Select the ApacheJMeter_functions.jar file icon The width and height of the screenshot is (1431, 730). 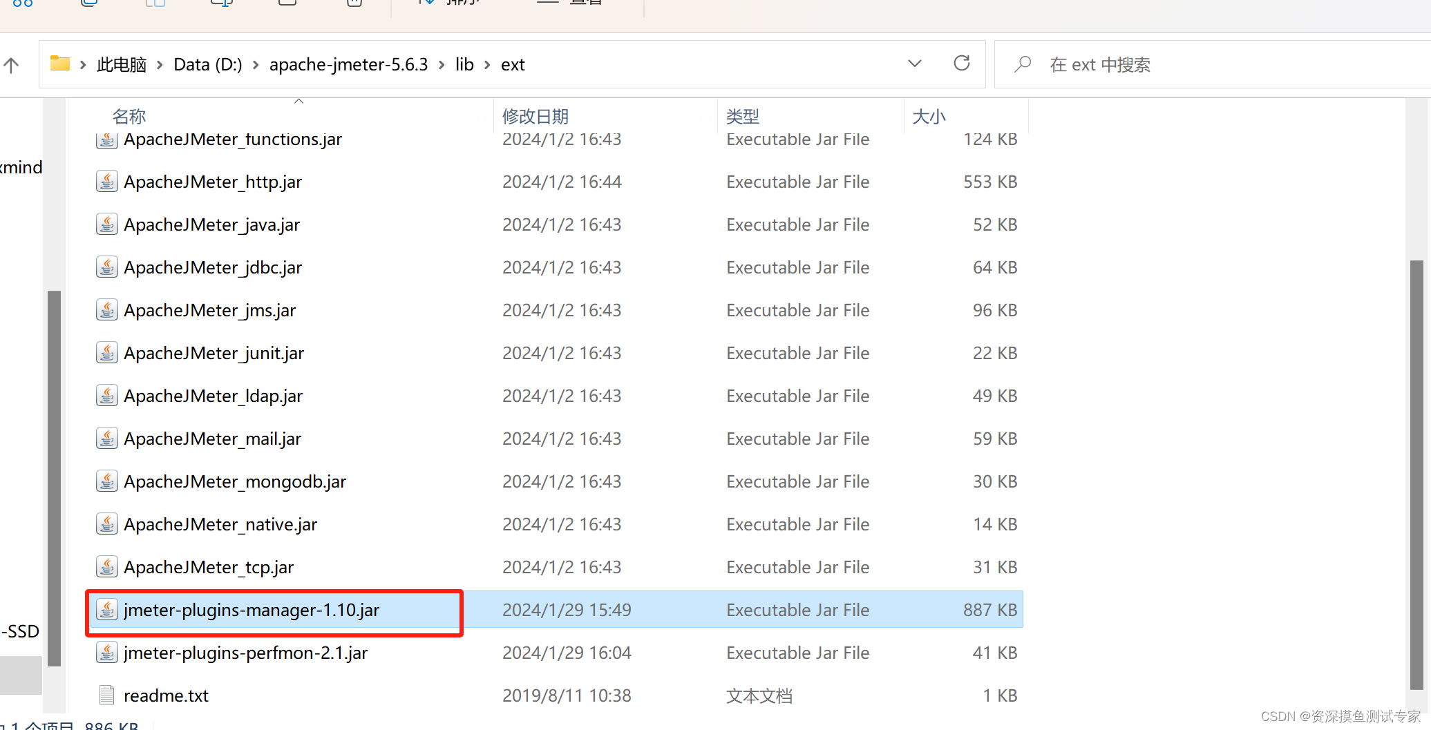pos(106,140)
